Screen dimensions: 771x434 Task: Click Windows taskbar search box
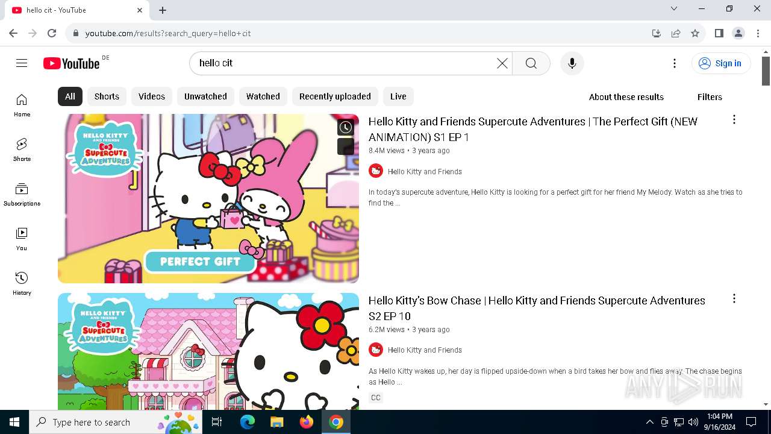click(x=117, y=422)
